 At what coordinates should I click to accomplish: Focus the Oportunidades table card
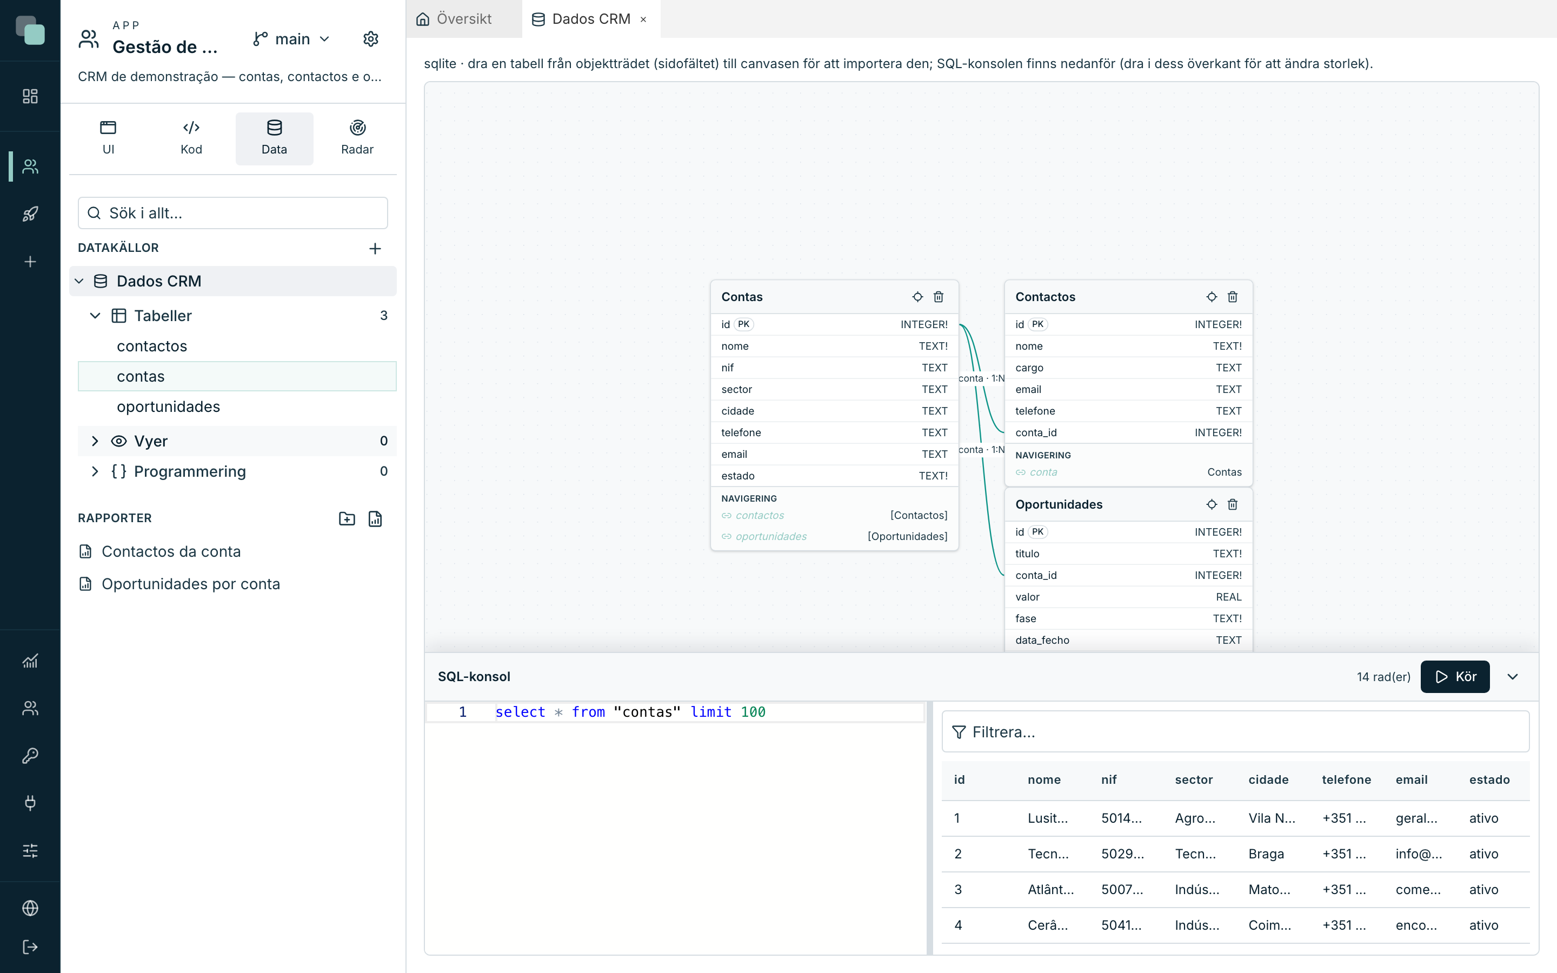(1212, 504)
